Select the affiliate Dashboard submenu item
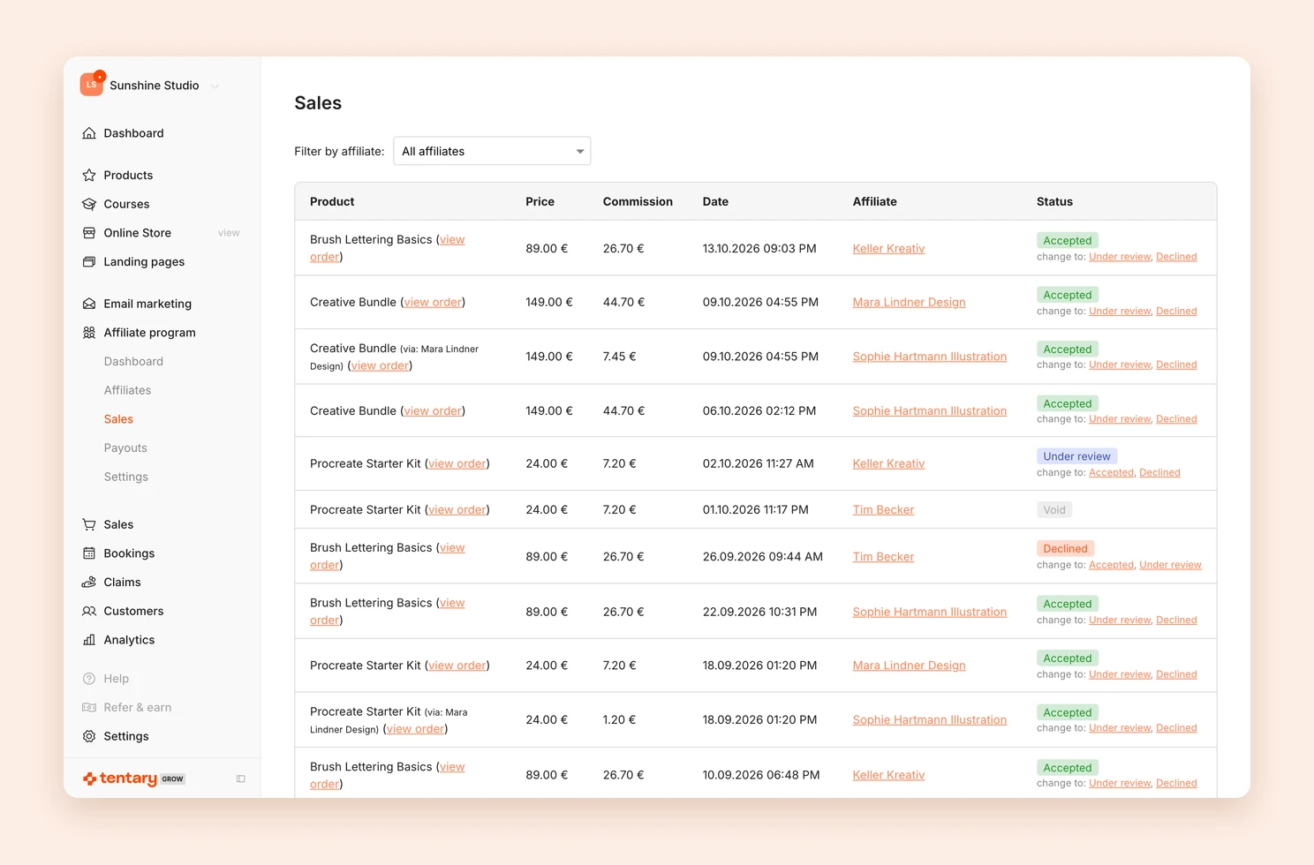This screenshot has width=1314, height=865. [x=133, y=362]
